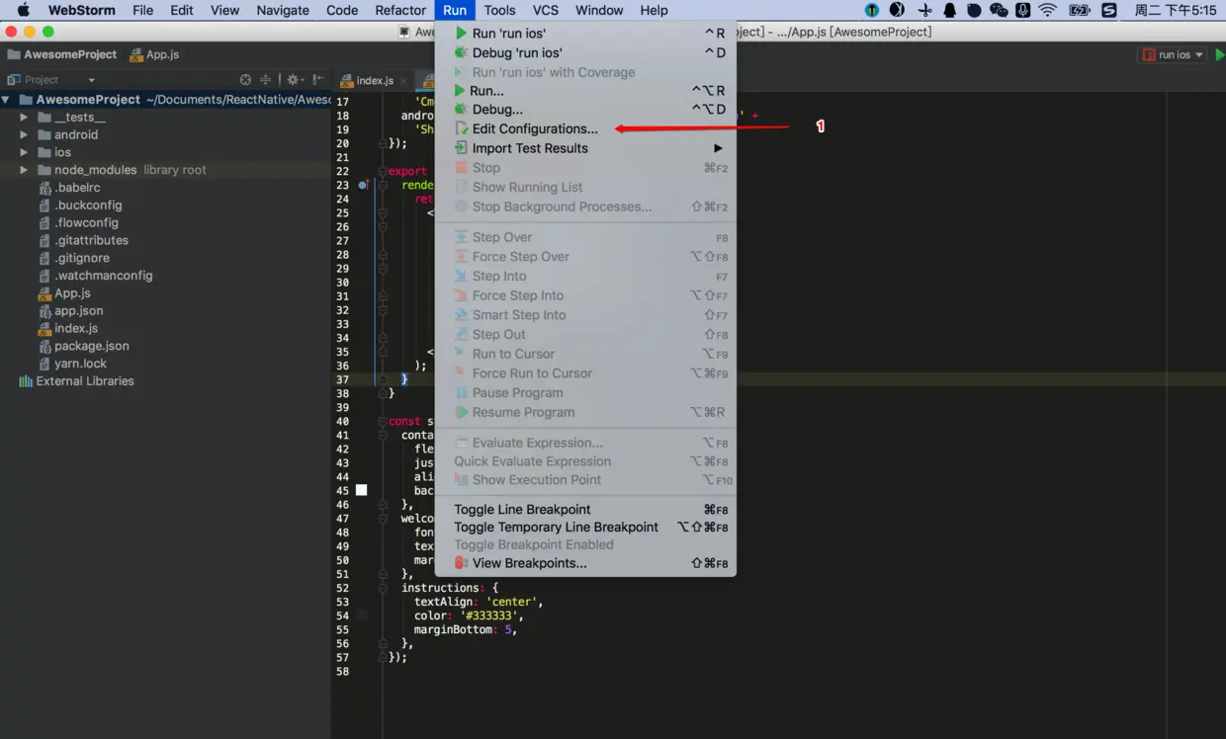Open the Tools menu

coord(499,10)
